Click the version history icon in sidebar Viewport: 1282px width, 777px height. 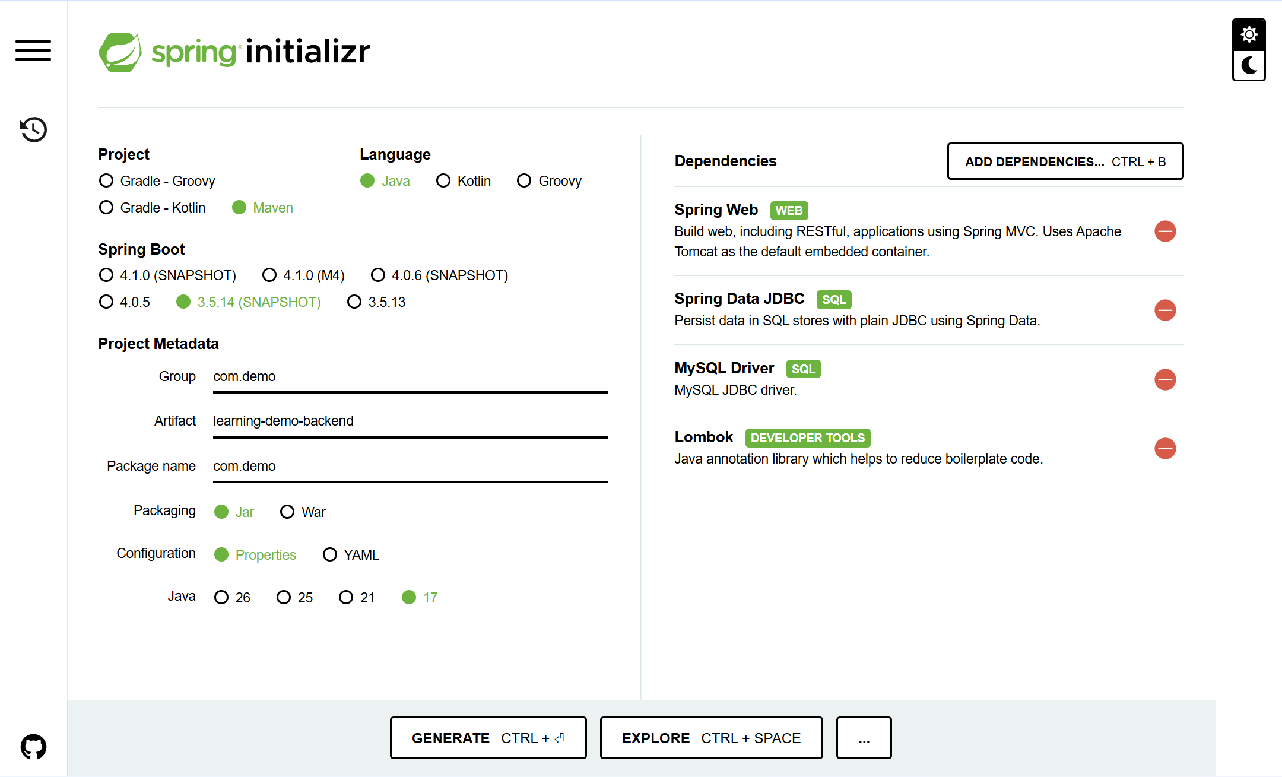pos(33,129)
